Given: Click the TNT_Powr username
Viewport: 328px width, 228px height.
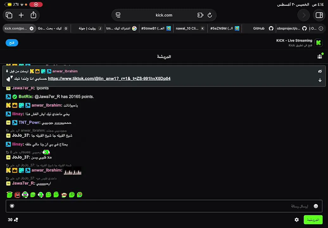Looking at the screenshot, I should pos(29,123).
